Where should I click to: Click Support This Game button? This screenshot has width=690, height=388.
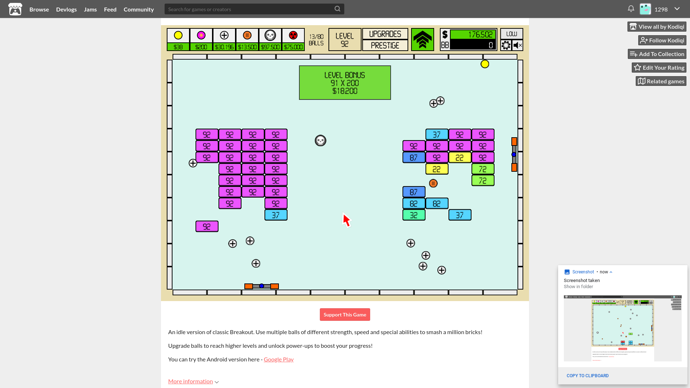pyautogui.click(x=345, y=315)
